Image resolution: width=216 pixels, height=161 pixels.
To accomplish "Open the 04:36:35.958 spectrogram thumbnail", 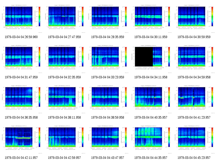I will pos(21,99).
